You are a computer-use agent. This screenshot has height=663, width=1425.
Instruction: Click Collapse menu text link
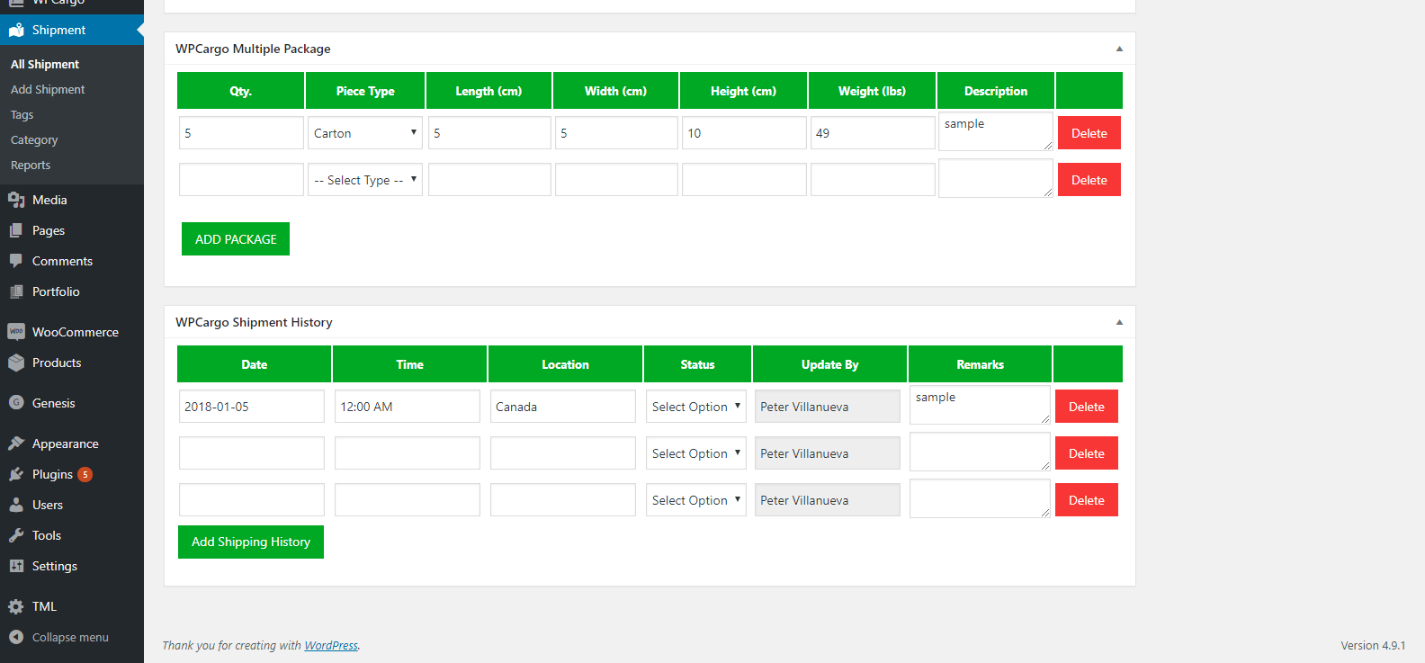(70, 637)
